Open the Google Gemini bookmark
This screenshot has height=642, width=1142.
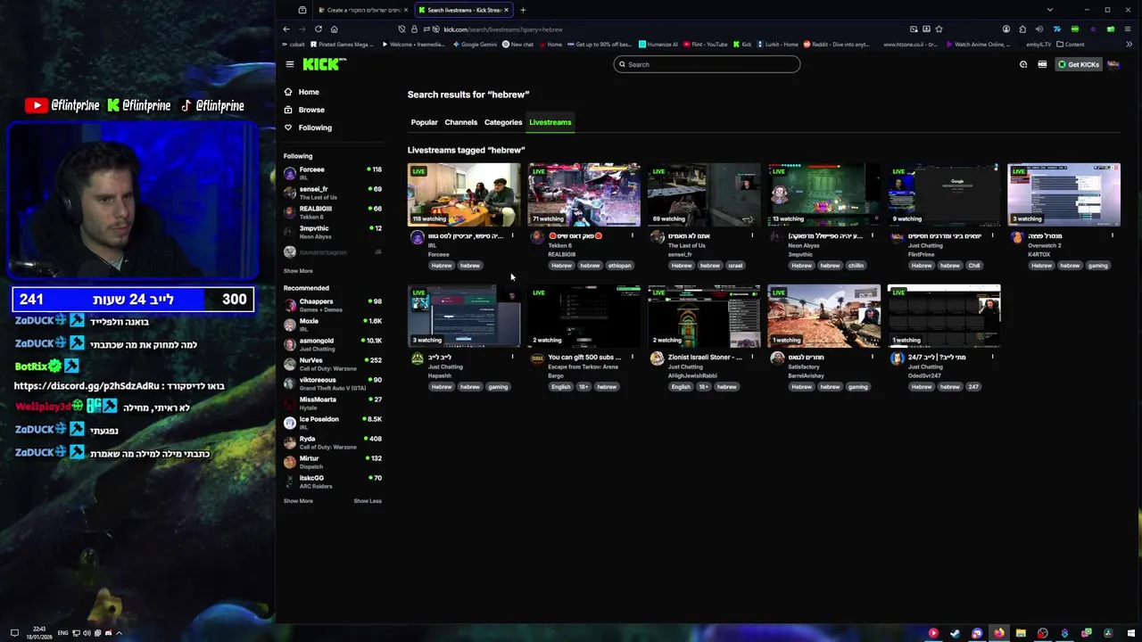tap(476, 45)
